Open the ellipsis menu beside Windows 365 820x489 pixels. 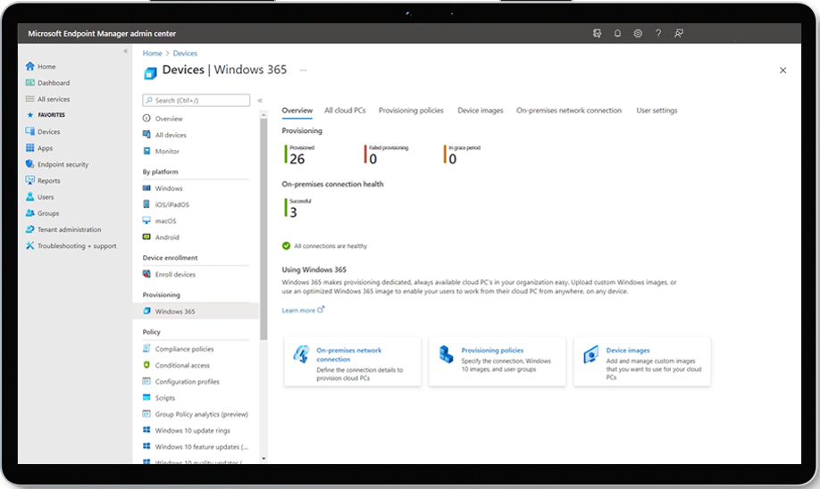click(x=303, y=70)
